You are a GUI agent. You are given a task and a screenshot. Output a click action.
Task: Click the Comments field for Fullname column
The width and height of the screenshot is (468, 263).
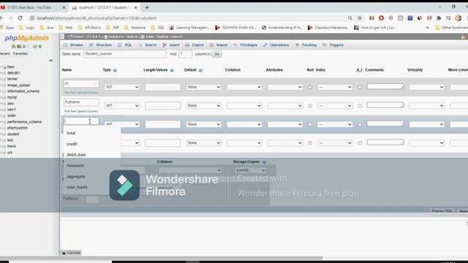click(x=385, y=105)
